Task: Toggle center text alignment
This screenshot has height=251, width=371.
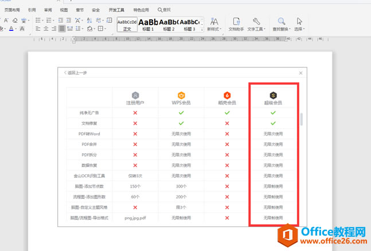Action: pyautogui.click(x=46, y=29)
